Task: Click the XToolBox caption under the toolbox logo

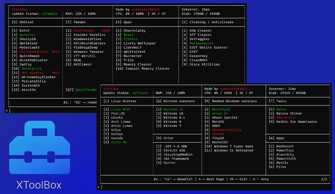Action: 39,185
